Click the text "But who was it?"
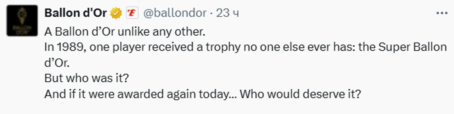This screenshot has height=114, width=454. [86, 78]
